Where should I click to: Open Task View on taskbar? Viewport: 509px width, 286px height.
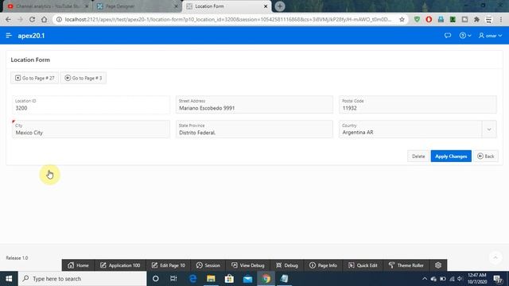coord(173,279)
